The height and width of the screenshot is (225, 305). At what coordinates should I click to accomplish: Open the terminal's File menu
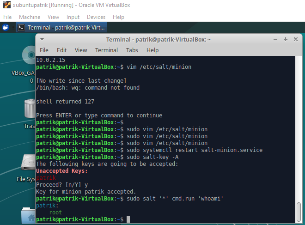click(x=44, y=50)
